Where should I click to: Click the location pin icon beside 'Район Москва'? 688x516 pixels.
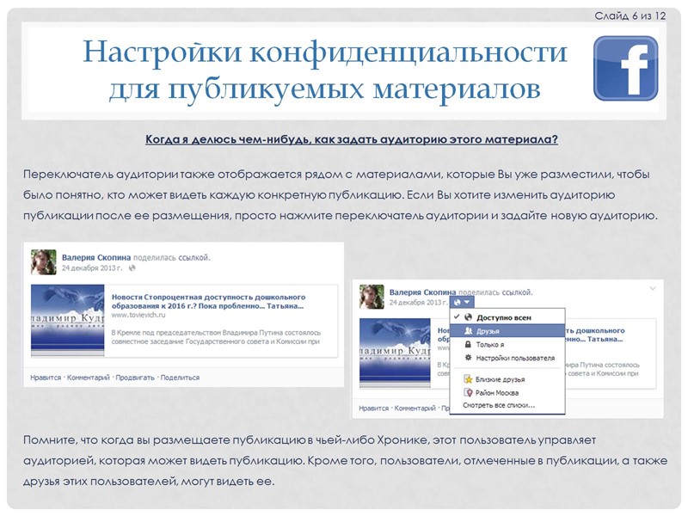click(468, 393)
